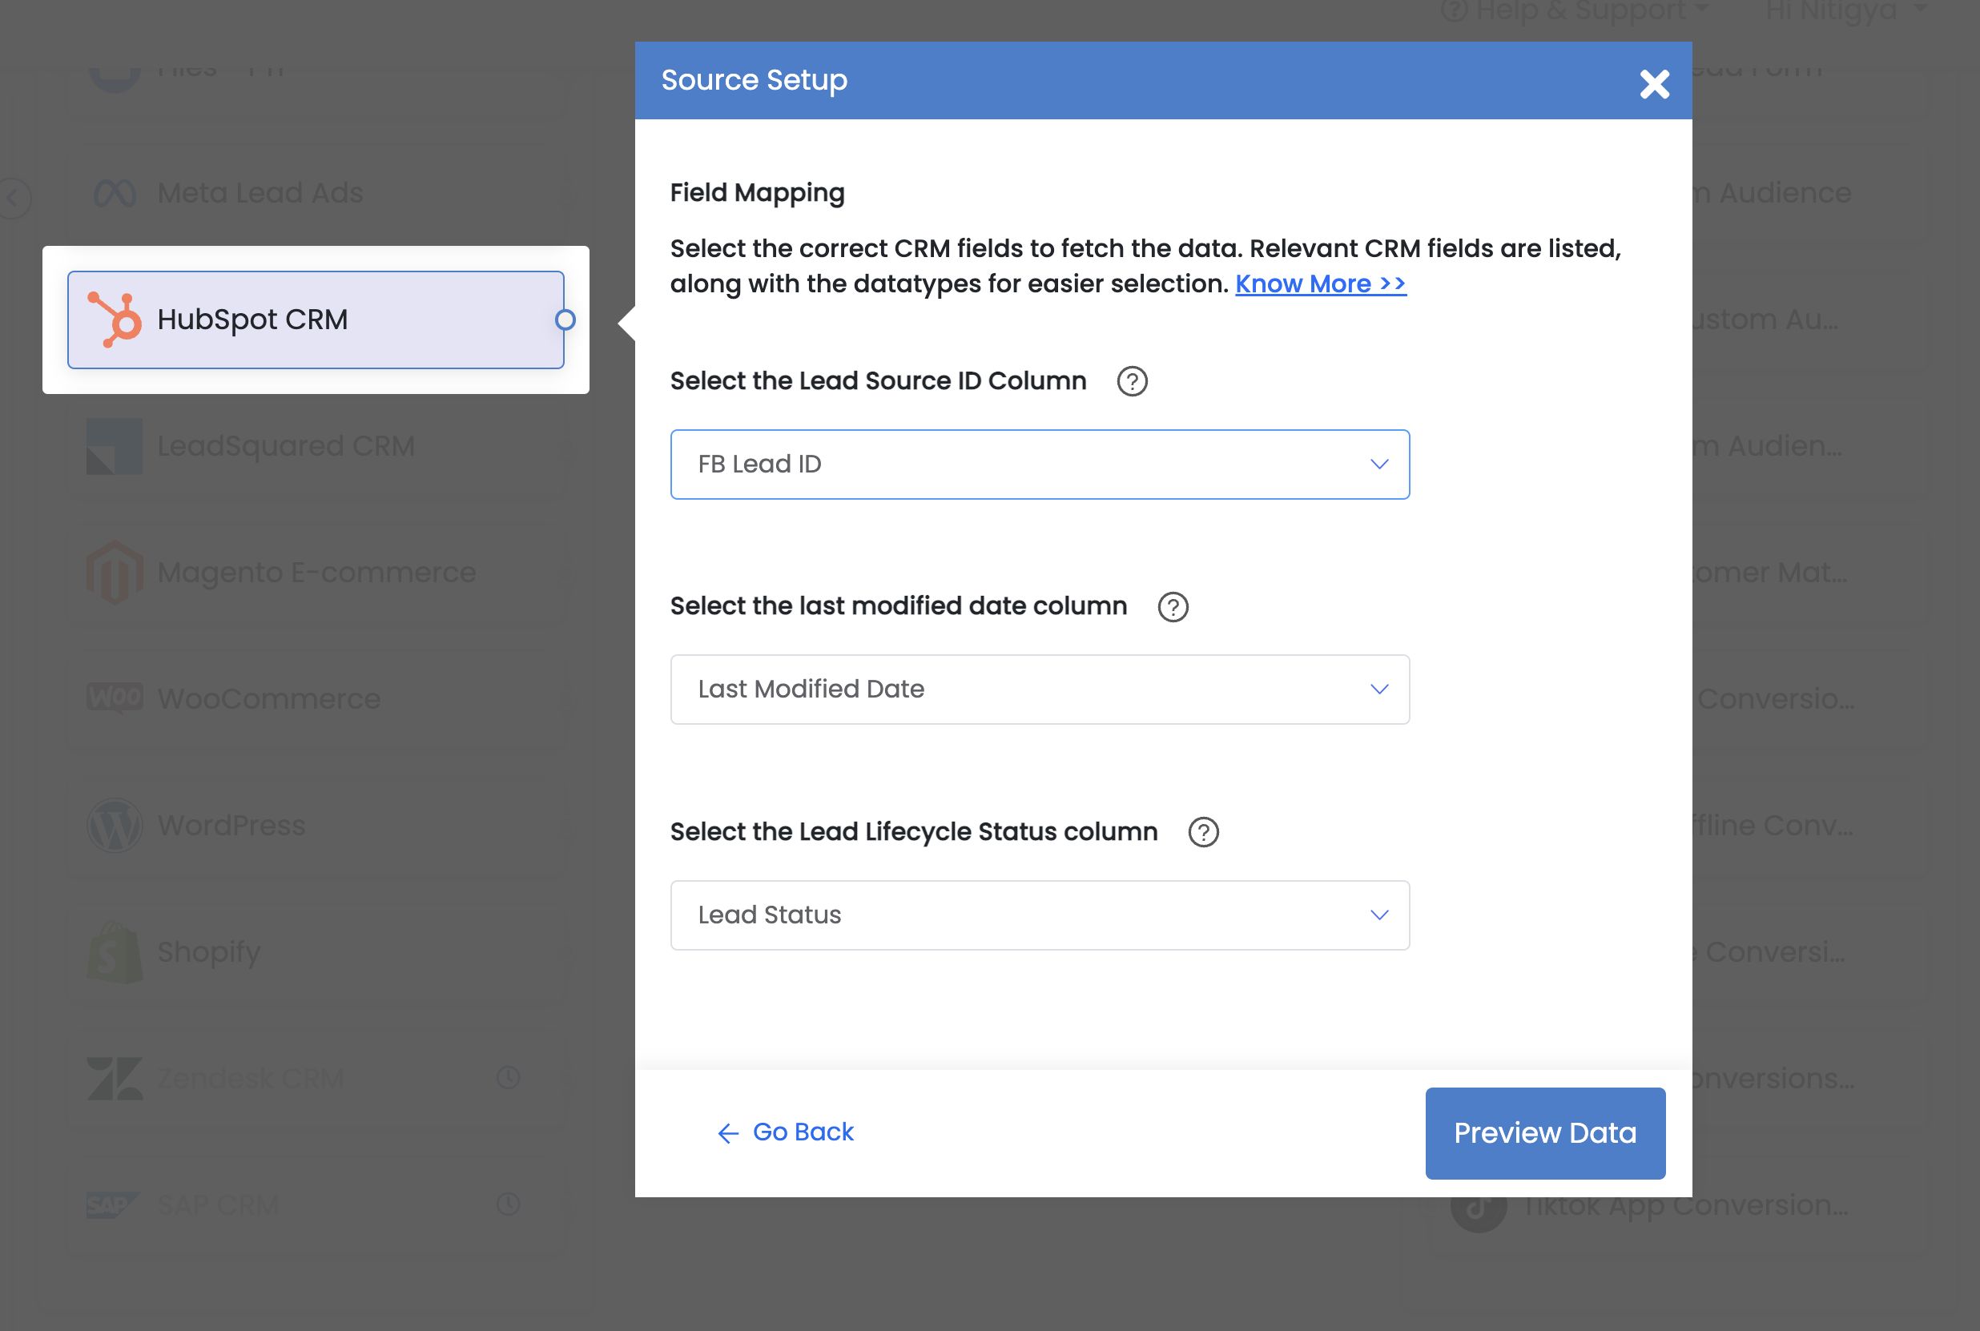Select Zendesk CRM source
This screenshot has height=1331, width=1980.
(316, 1079)
